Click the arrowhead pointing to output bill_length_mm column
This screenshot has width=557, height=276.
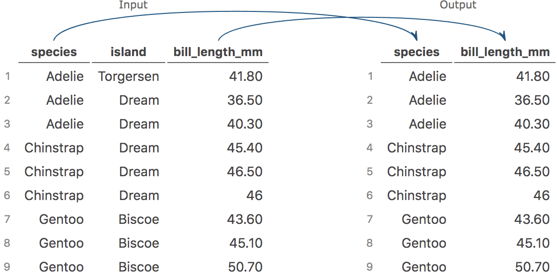[x=503, y=36]
